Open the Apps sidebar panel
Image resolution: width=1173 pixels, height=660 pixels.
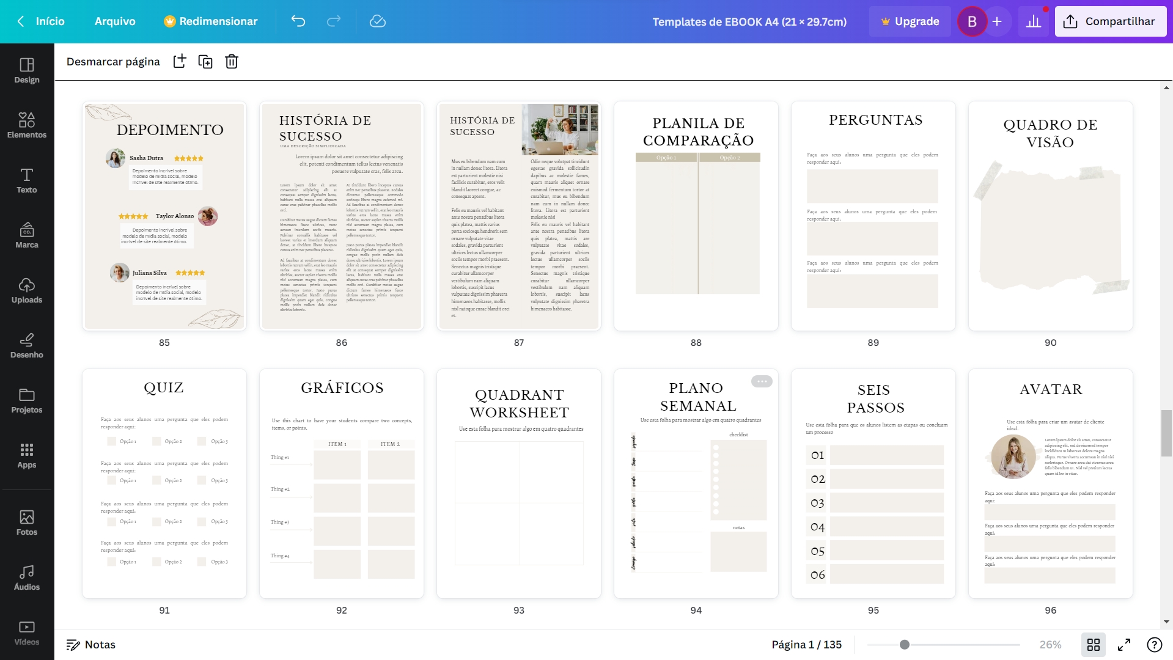pos(27,456)
